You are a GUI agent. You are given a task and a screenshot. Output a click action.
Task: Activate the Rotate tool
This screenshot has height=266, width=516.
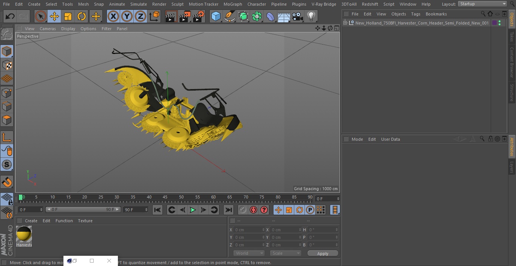(82, 17)
